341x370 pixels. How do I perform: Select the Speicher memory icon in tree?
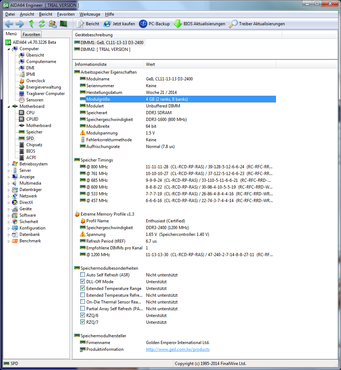click(x=22, y=132)
